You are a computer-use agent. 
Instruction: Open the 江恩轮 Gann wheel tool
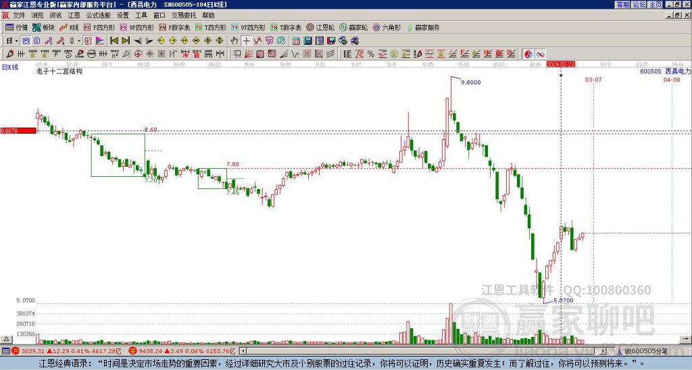click(321, 27)
